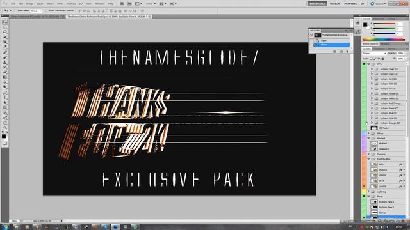Select the Move tool
Screen dimensions: 410x230
click(4, 22)
